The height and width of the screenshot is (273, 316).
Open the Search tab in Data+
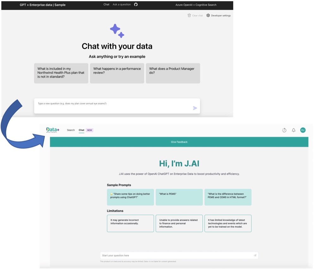(71, 130)
